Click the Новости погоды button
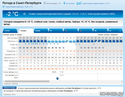The image size is (125, 97). point(10,88)
